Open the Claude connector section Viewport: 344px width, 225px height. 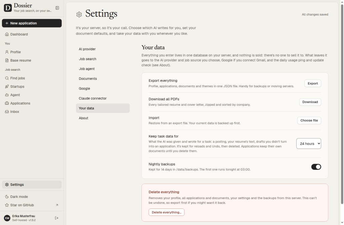[x=103, y=98]
